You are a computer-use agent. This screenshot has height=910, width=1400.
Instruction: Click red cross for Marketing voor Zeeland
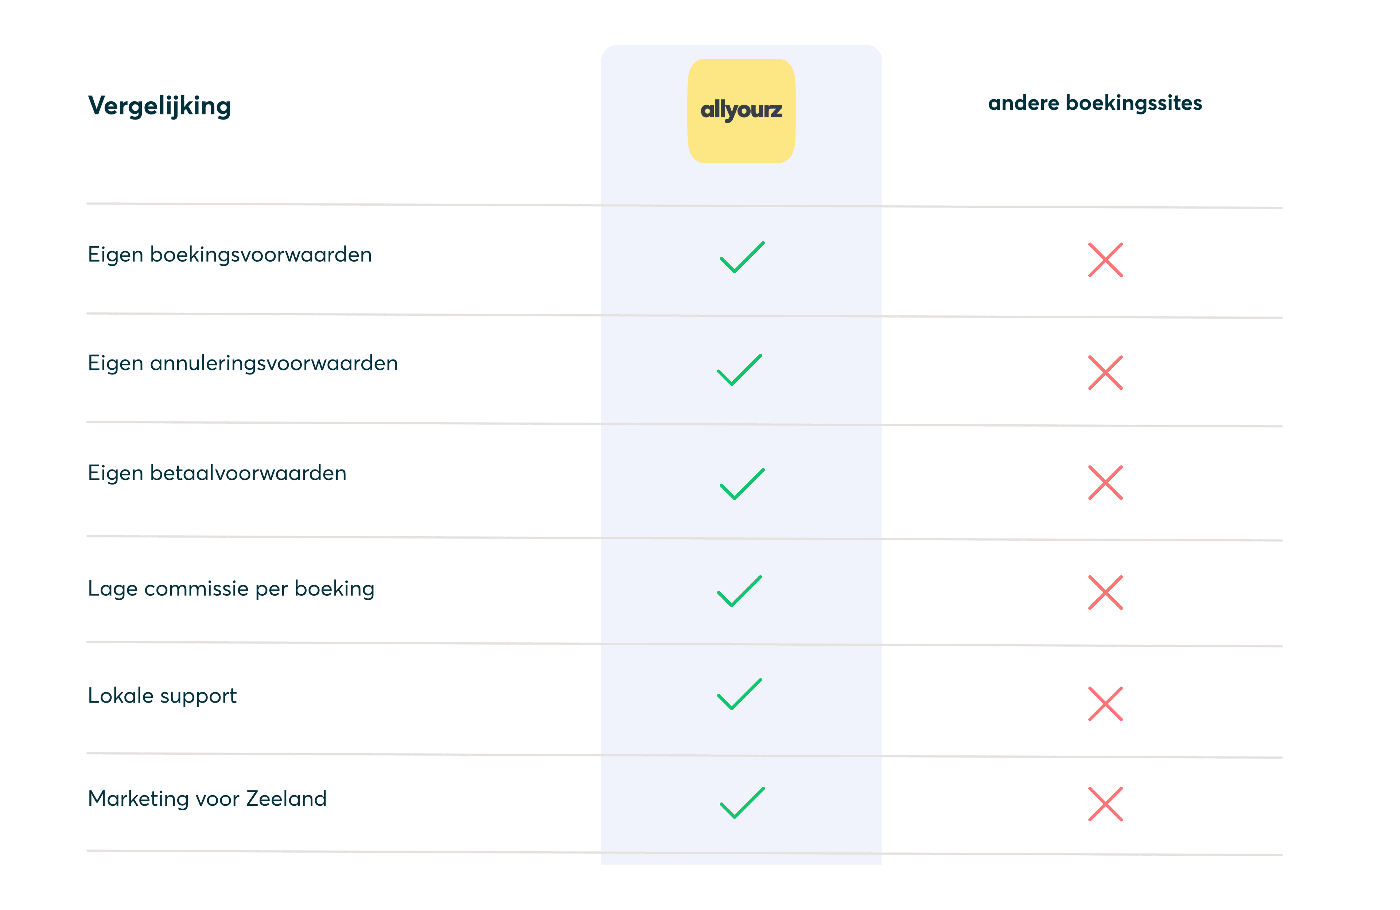(1105, 804)
